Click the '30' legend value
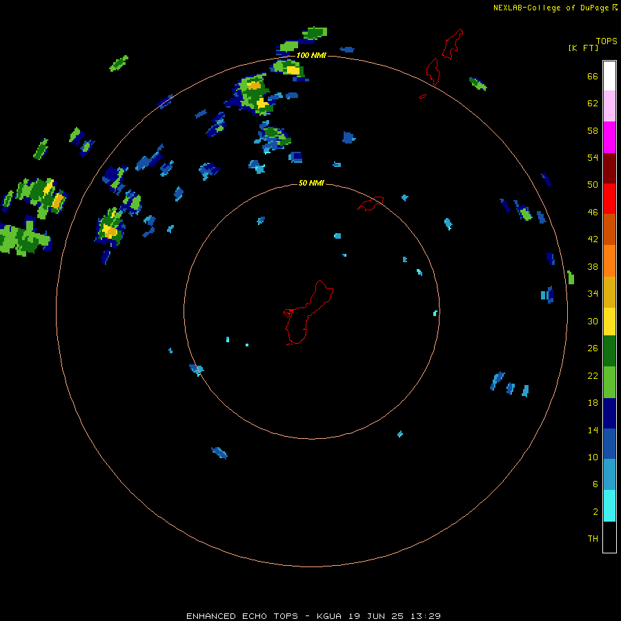The width and height of the screenshot is (621, 621). tap(593, 321)
